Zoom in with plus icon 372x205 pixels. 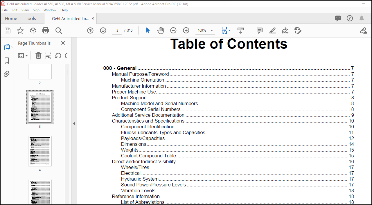click(x=186, y=30)
